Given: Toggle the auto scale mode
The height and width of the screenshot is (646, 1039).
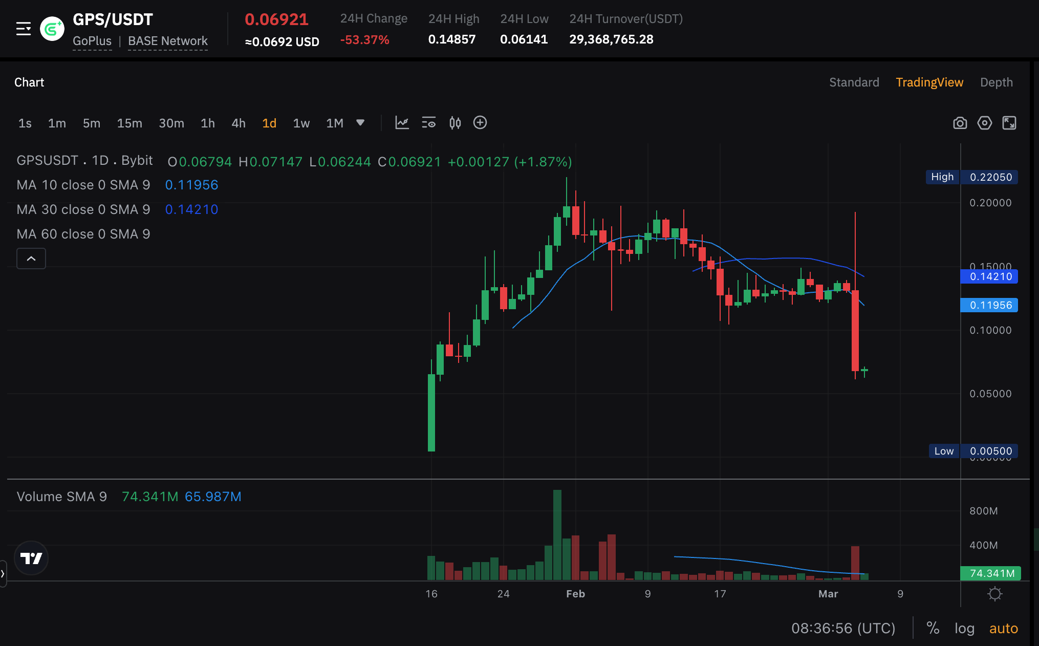Looking at the screenshot, I should (x=1003, y=628).
